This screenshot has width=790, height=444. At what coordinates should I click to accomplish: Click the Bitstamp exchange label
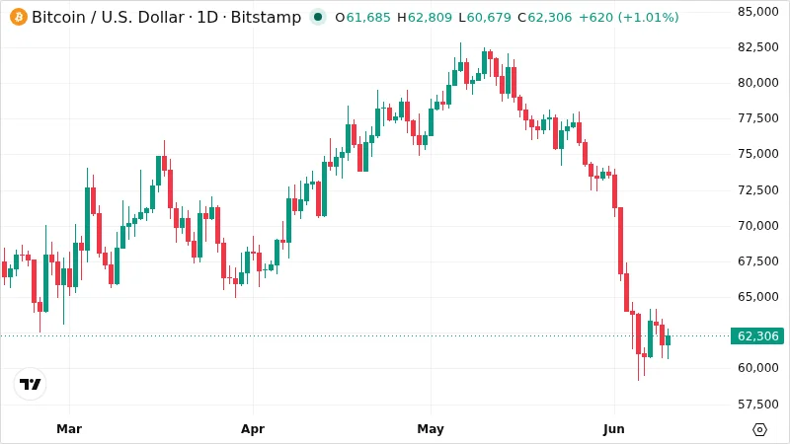266,17
